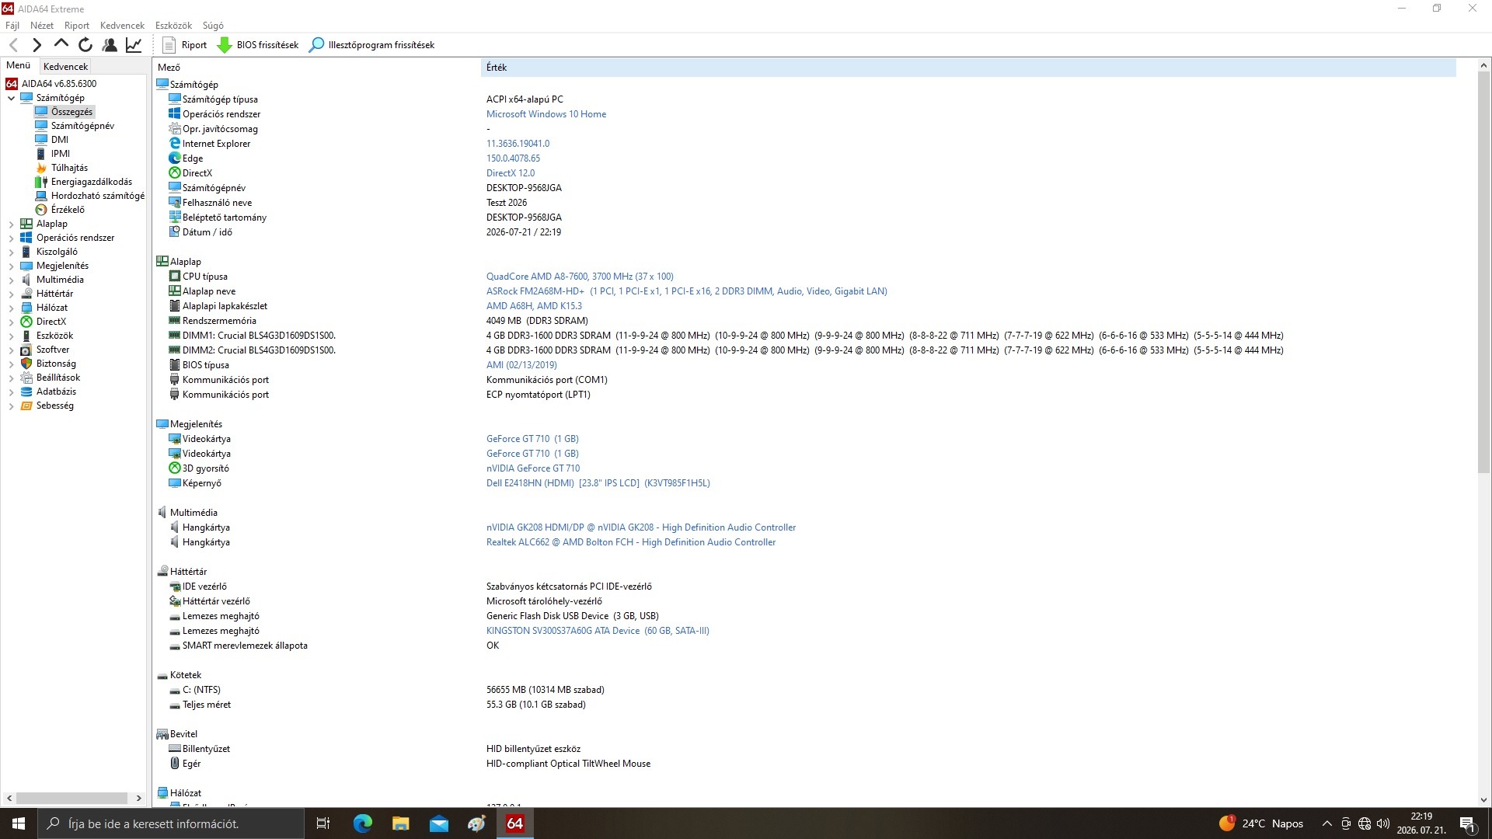Image resolution: width=1492 pixels, height=839 pixels.
Task: Refresh the current page
Action: [85, 45]
